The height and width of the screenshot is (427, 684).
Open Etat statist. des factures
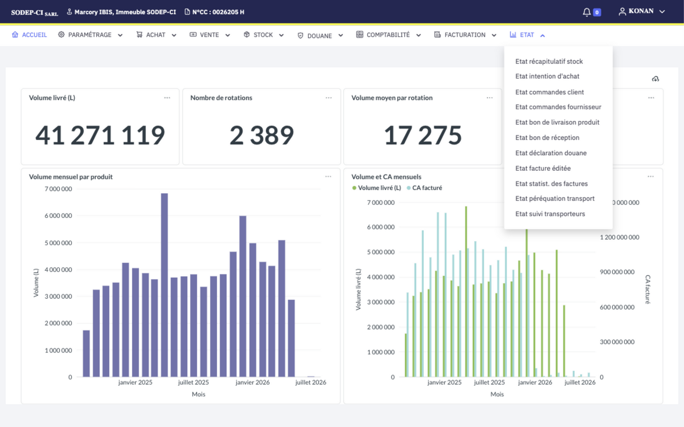pyautogui.click(x=551, y=184)
